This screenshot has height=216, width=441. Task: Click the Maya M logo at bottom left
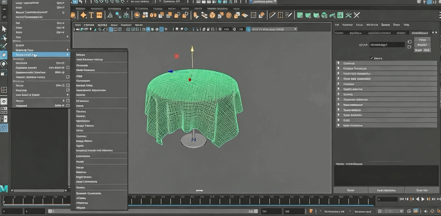pos(4,188)
